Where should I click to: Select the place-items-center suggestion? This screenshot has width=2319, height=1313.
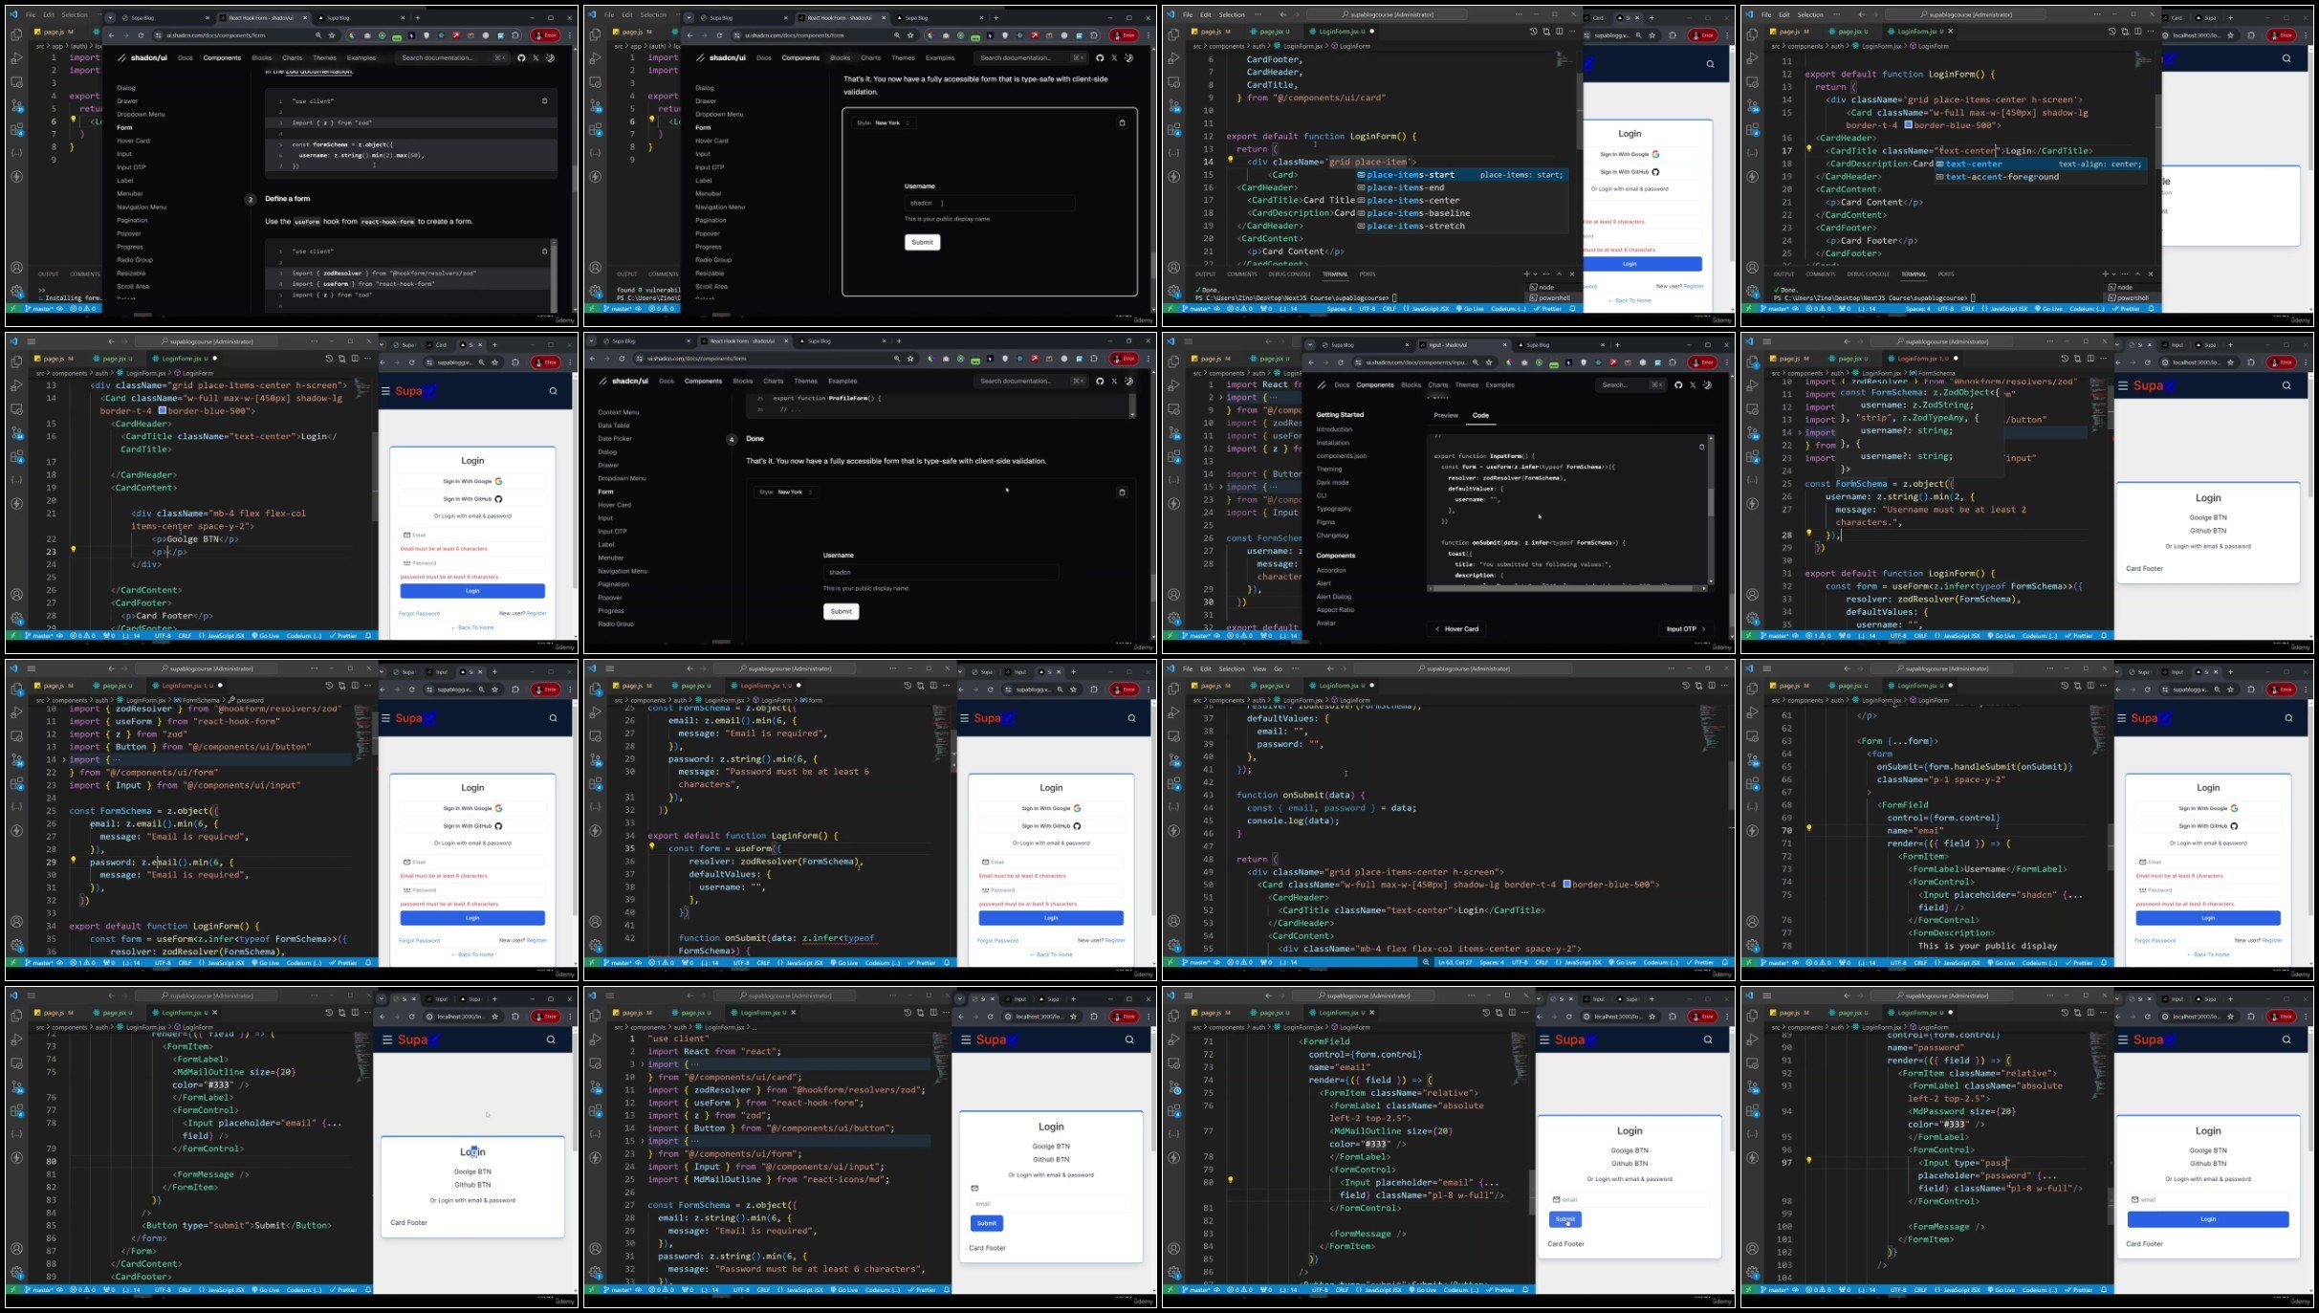[x=1462, y=201]
